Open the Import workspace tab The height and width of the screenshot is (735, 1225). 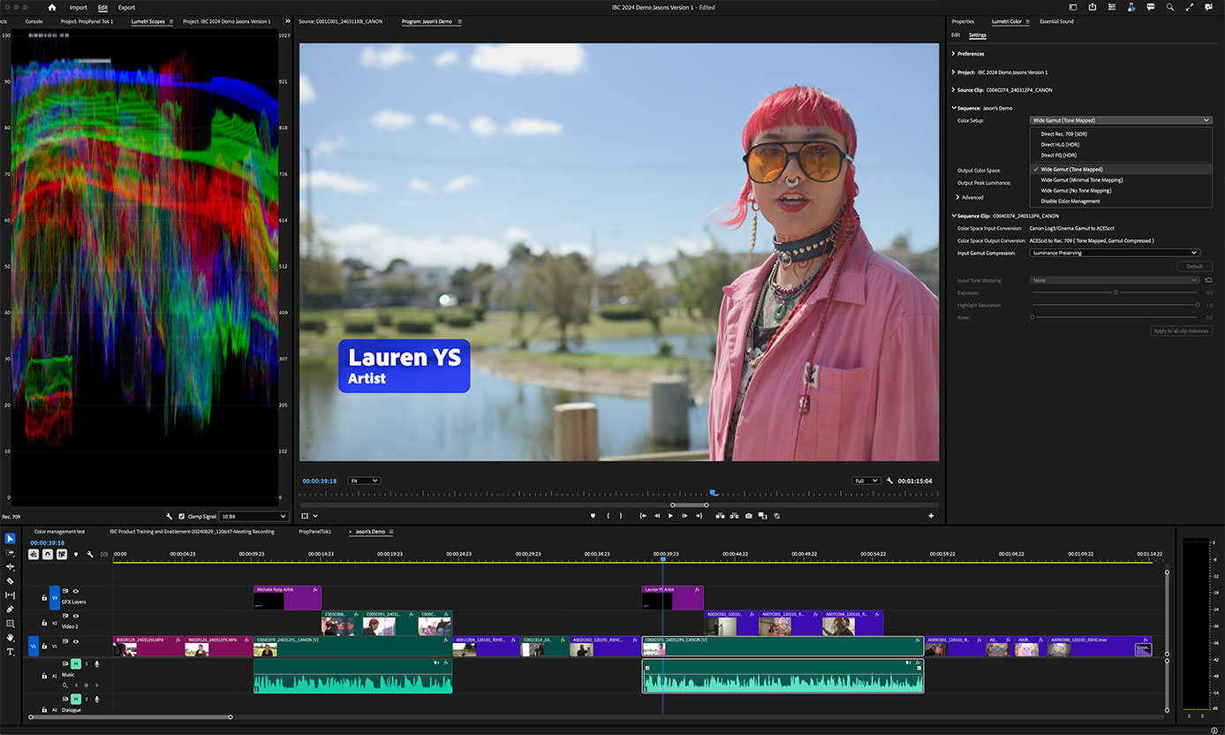coord(78,7)
